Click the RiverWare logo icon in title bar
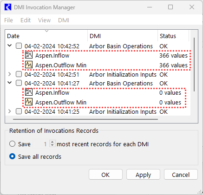The height and width of the screenshot is (195, 203). [8, 7]
